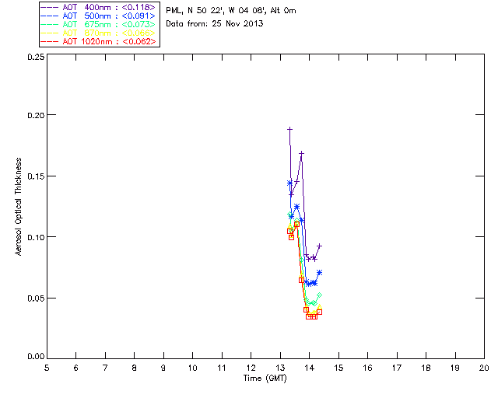Click the highest purple 400nm data point
This screenshot has height=398, width=498.
click(289, 129)
